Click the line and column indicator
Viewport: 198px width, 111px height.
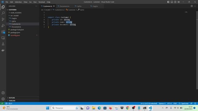coord(148,104)
